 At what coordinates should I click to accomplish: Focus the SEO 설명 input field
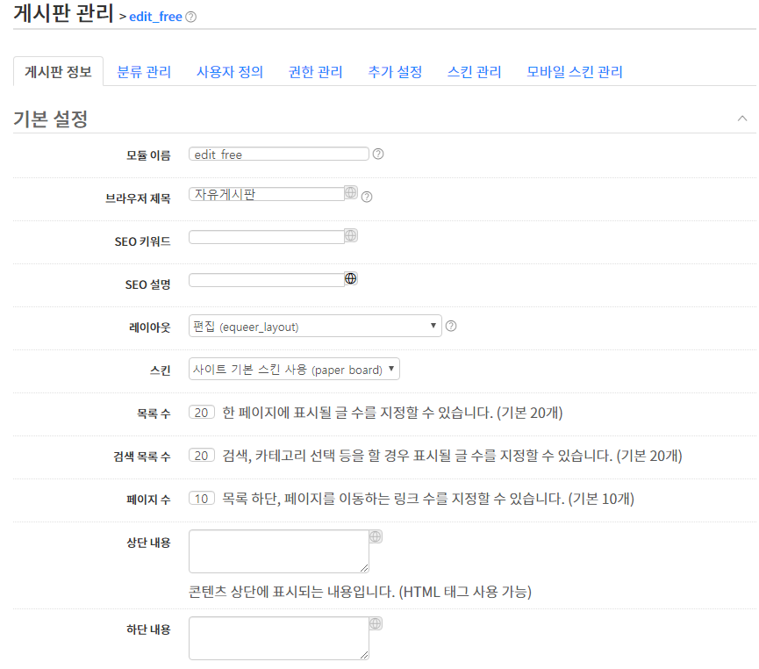pos(267,280)
